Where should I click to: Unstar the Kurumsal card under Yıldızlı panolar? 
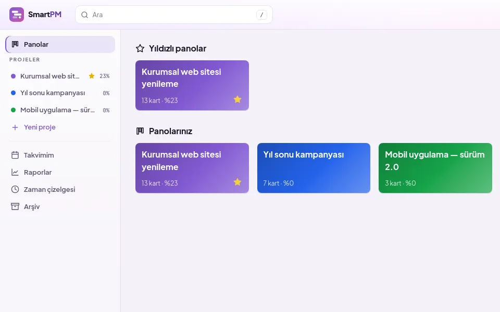click(x=238, y=99)
